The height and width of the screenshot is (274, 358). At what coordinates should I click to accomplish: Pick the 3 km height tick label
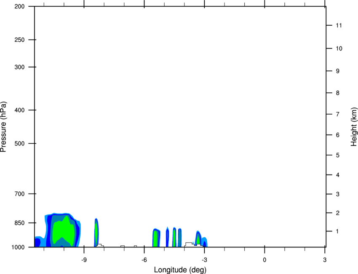[338, 194]
